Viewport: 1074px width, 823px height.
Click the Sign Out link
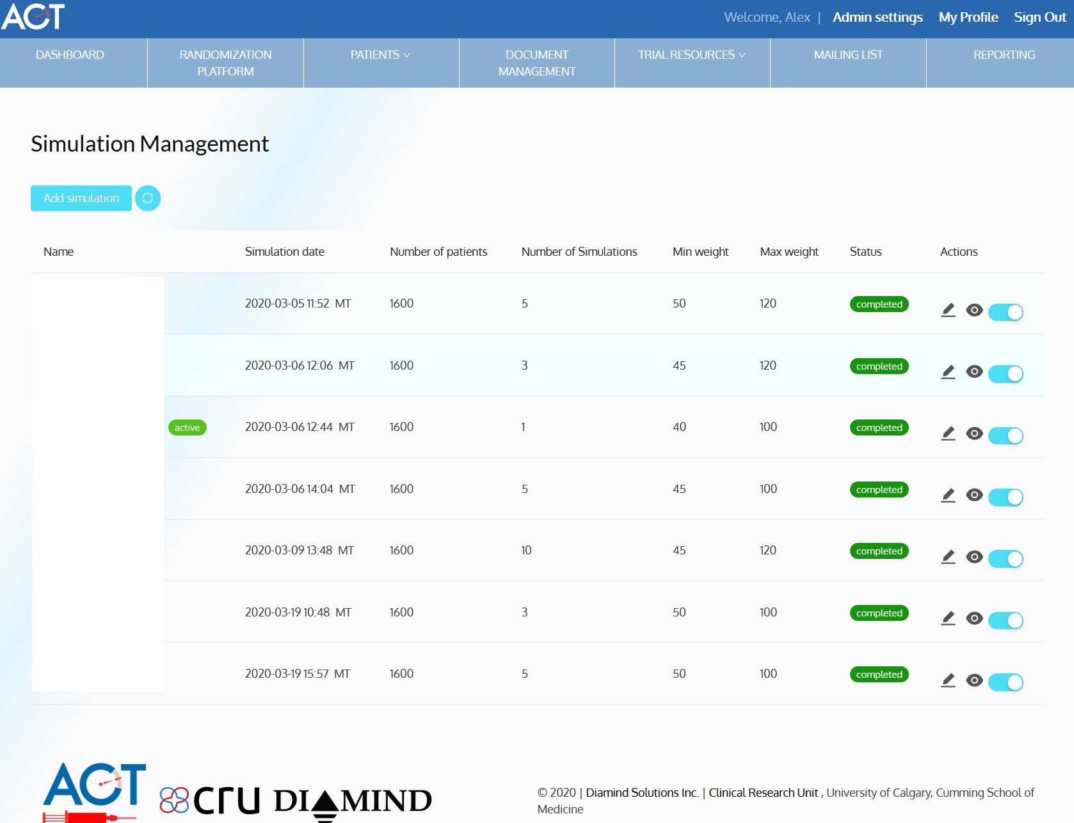pyautogui.click(x=1039, y=17)
